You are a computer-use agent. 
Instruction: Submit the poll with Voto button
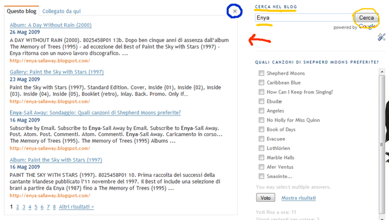pos(266,198)
